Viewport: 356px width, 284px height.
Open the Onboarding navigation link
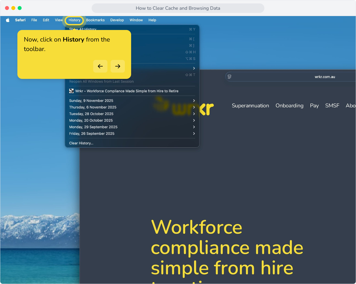(x=289, y=105)
